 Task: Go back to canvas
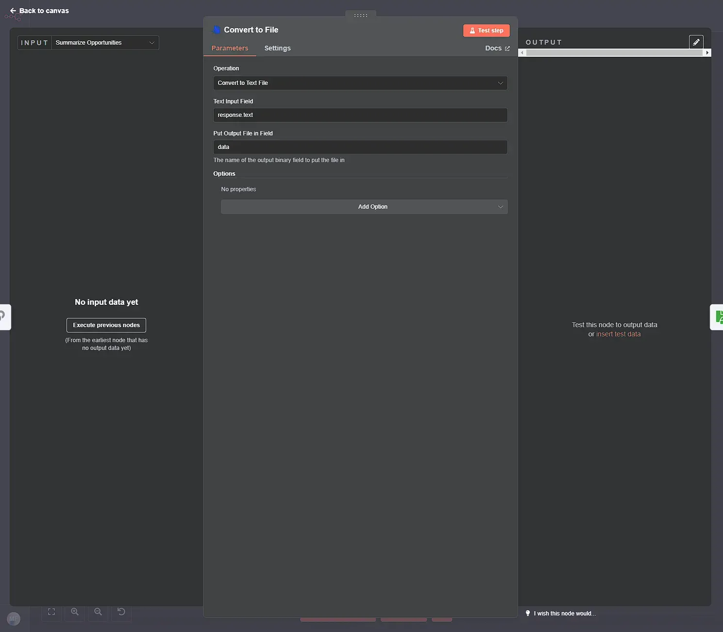[x=39, y=11]
